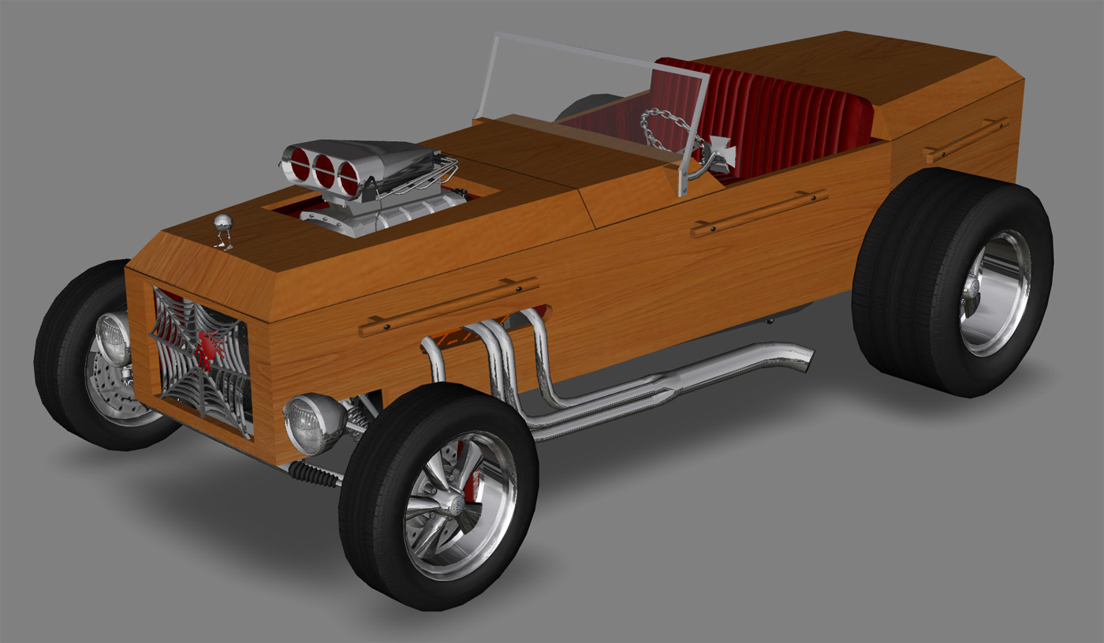The width and height of the screenshot is (1104, 643).
Task: Click the front wooden coffin handle rail
Action: (448, 307)
